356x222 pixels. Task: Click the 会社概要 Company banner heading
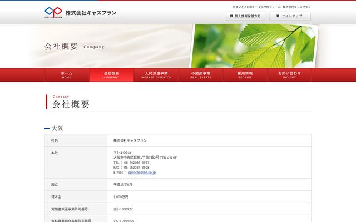(x=74, y=47)
